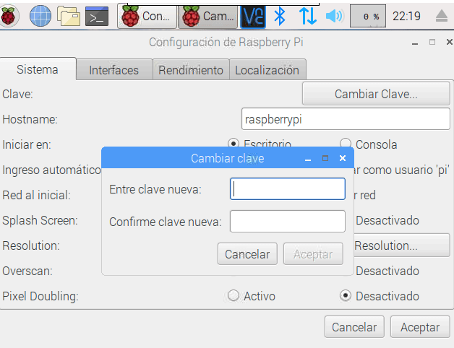This screenshot has width=454, height=348.
Task: Open the Rendimiento tab
Action: (x=191, y=70)
